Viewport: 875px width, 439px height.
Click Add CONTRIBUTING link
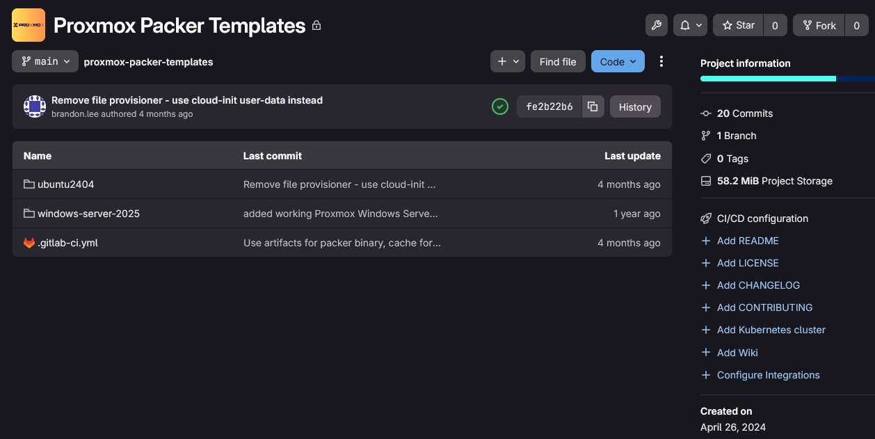tap(765, 308)
